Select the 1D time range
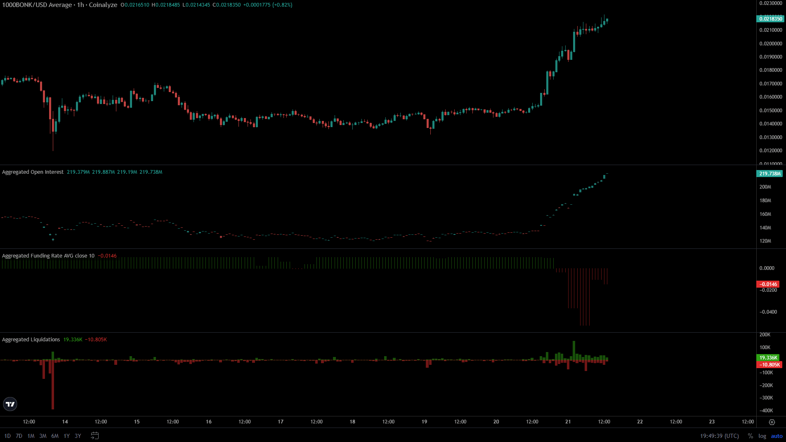Image resolution: width=786 pixels, height=442 pixels. (x=7, y=436)
